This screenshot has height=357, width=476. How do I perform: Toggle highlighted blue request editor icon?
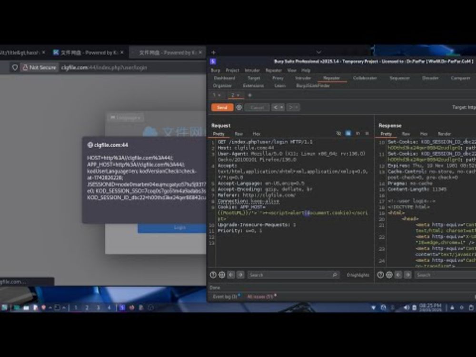pyautogui.click(x=348, y=133)
